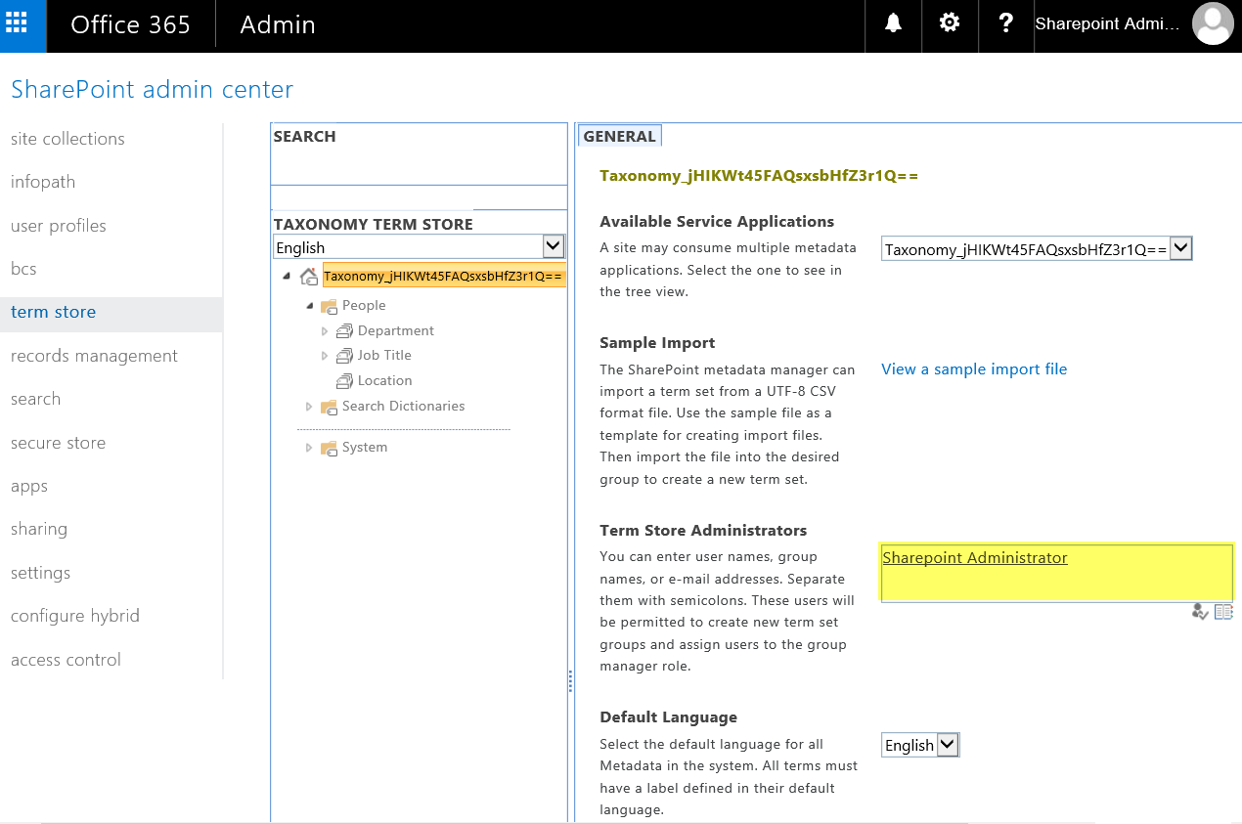
Task: Click the System group folder icon
Action: [x=329, y=448]
